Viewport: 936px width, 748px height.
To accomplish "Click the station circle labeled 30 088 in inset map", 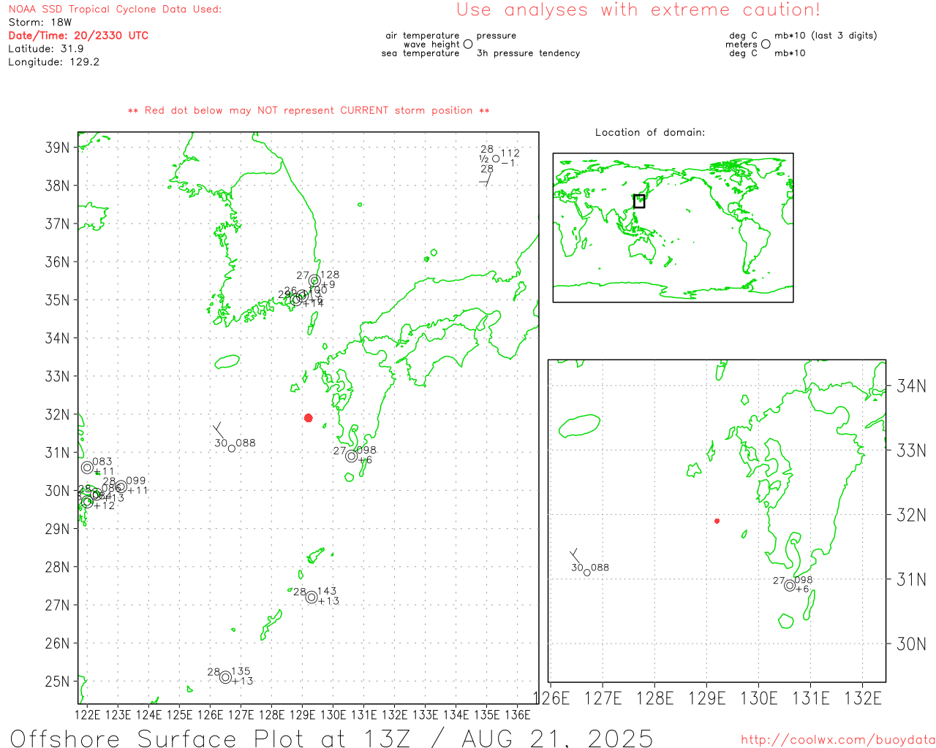I will [x=586, y=573].
